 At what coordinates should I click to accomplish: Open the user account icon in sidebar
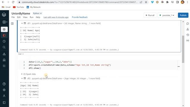pos(4,96)
